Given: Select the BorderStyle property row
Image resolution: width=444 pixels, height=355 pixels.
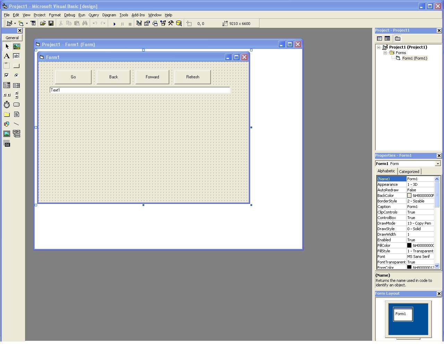Looking at the screenshot, I should tap(405, 201).
